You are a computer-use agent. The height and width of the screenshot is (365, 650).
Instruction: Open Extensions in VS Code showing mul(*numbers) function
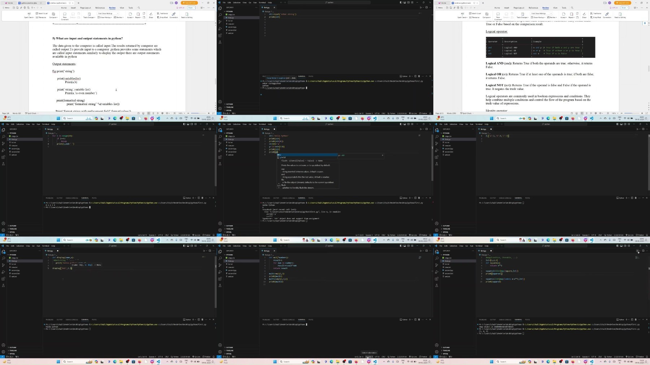(x=220, y=279)
